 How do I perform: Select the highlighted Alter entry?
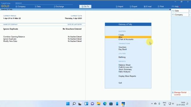[128, 37]
